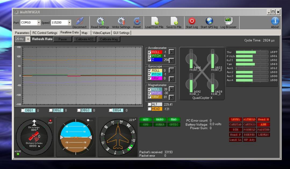Click the Save to File icon
290x169 pixels.
pyautogui.click(x=174, y=21)
